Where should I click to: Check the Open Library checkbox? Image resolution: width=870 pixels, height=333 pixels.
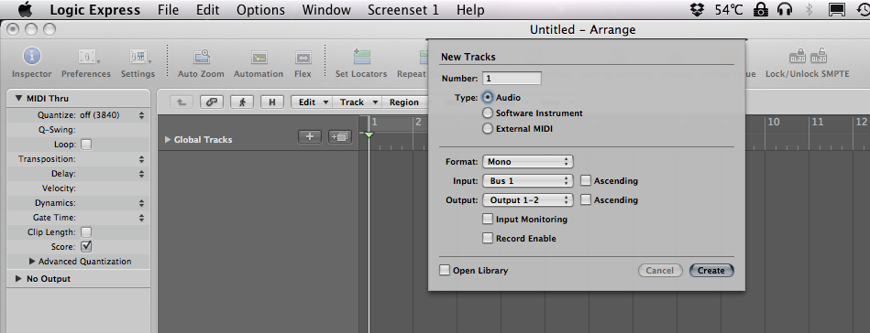pos(445,271)
